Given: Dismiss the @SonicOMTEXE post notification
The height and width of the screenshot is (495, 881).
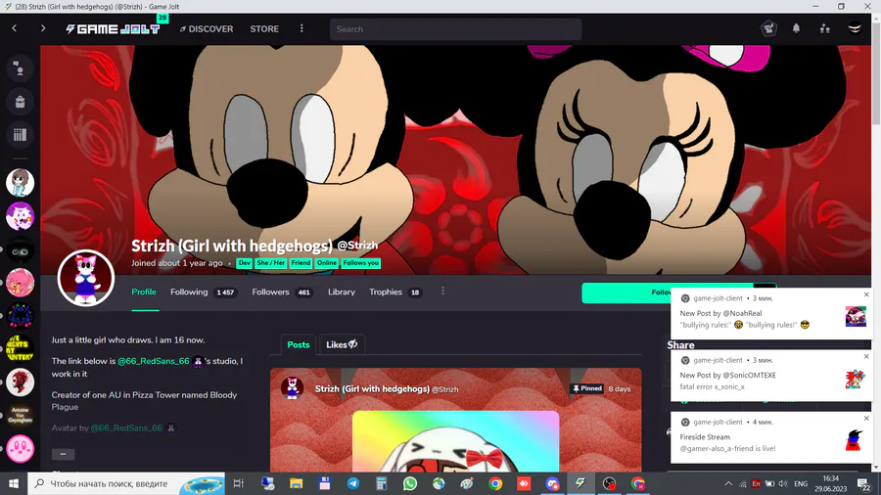Looking at the screenshot, I should (866, 356).
